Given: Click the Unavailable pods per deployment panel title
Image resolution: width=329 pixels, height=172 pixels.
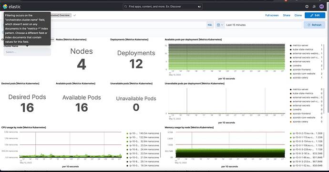Looking at the screenshot, I should (195, 84).
